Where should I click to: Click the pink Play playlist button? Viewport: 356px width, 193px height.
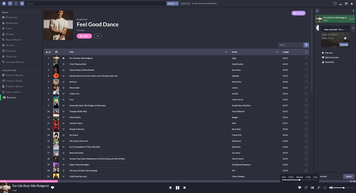pyautogui.click(x=84, y=36)
